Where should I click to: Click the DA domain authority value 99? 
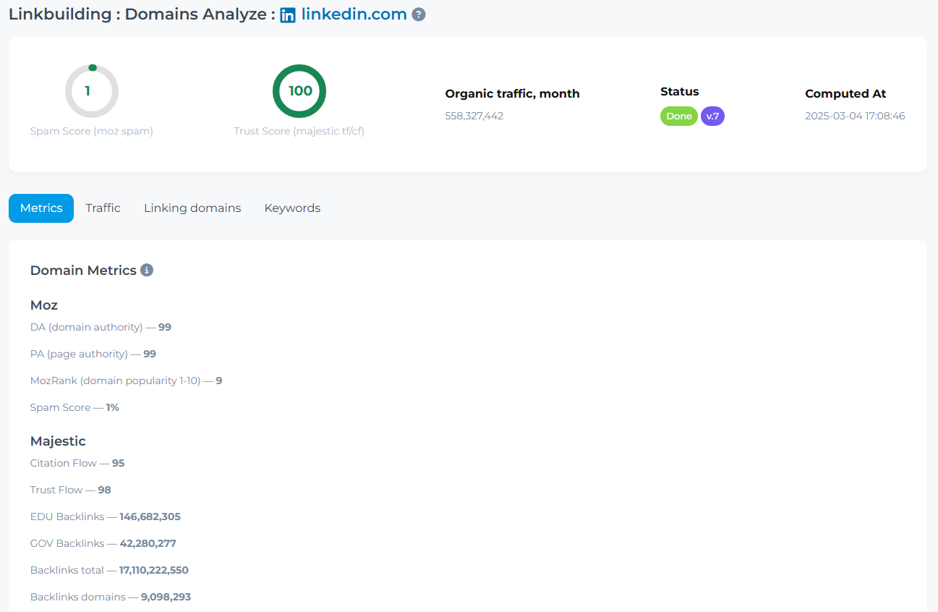(165, 327)
